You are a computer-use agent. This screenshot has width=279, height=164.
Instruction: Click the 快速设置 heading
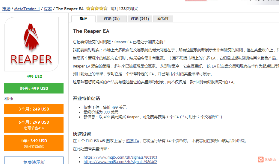[82, 134]
